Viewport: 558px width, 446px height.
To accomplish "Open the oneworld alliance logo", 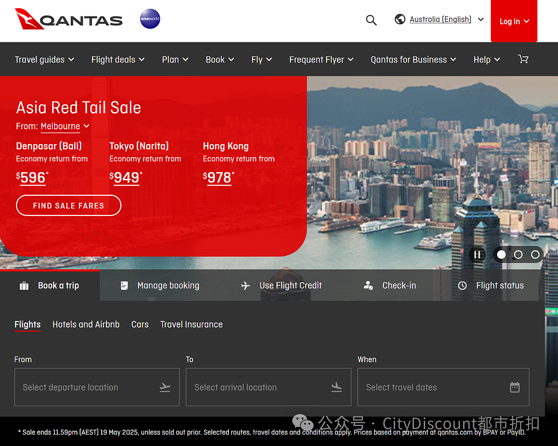I will (150, 19).
